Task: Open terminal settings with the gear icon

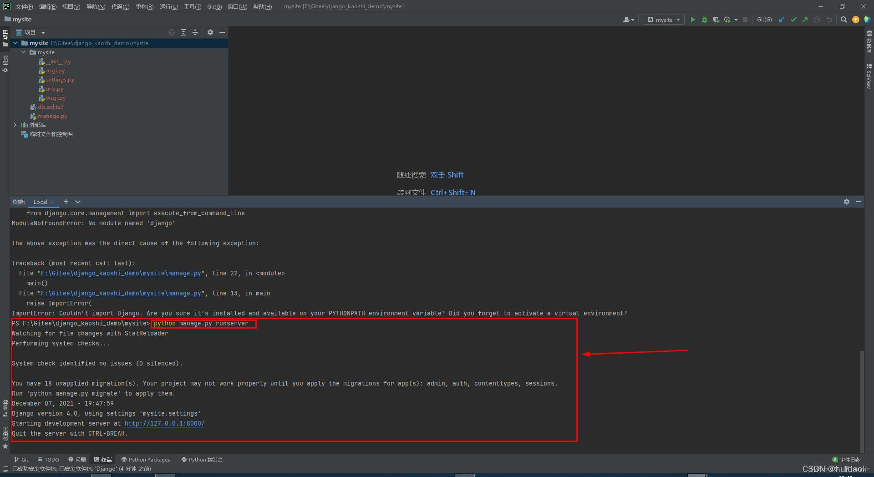Action: (x=847, y=202)
